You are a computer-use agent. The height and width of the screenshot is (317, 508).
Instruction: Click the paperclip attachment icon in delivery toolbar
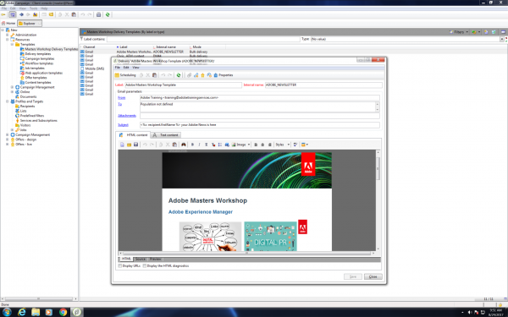click(x=189, y=75)
